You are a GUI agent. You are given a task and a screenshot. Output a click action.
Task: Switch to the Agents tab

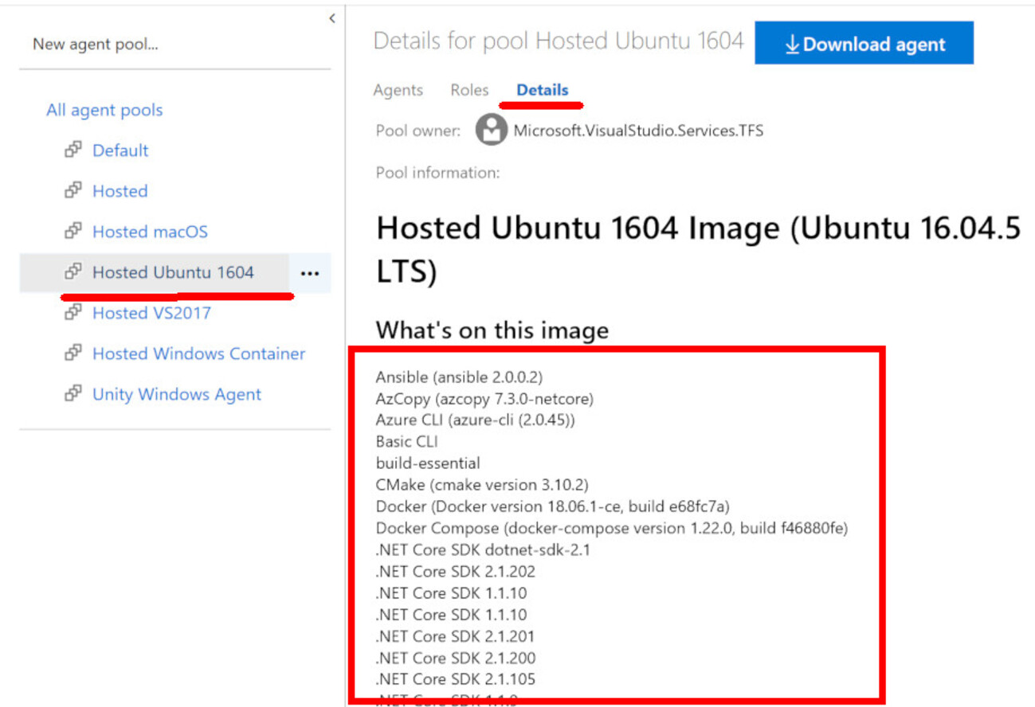pyautogui.click(x=398, y=90)
